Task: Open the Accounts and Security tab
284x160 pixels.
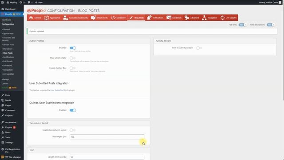Action: pos(75,18)
